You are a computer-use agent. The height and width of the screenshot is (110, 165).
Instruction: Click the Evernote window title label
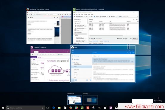90,10
